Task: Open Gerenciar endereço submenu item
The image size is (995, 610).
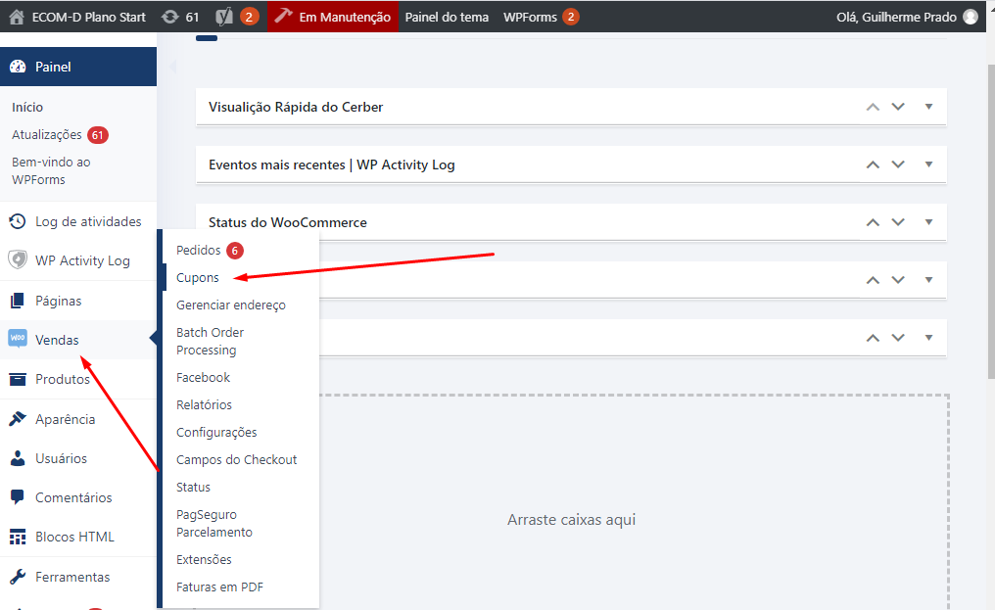Action: (231, 305)
